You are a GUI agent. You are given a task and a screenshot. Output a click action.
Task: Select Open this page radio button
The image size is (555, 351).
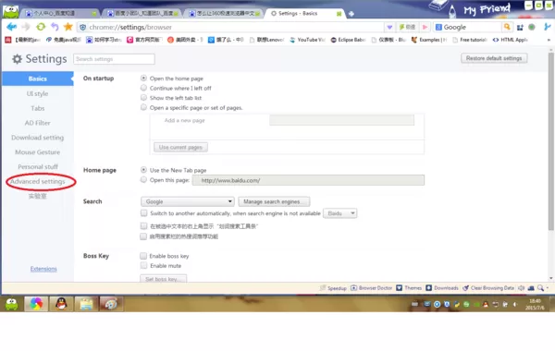[x=143, y=179]
